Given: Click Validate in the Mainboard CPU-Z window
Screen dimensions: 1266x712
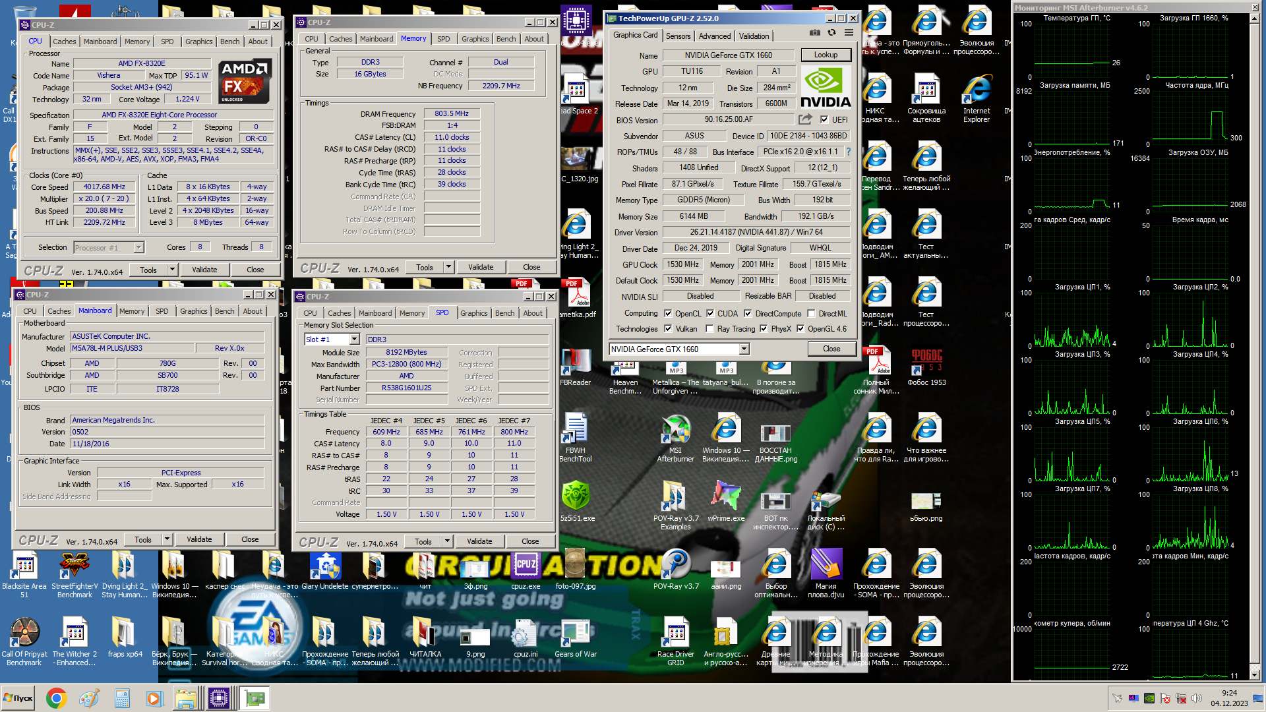Looking at the screenshot, I should (x=199, y=539).
